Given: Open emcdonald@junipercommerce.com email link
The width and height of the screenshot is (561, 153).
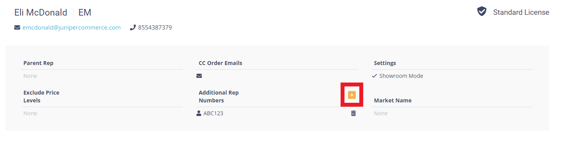Looking at the screenshot, I should [71, 28].
